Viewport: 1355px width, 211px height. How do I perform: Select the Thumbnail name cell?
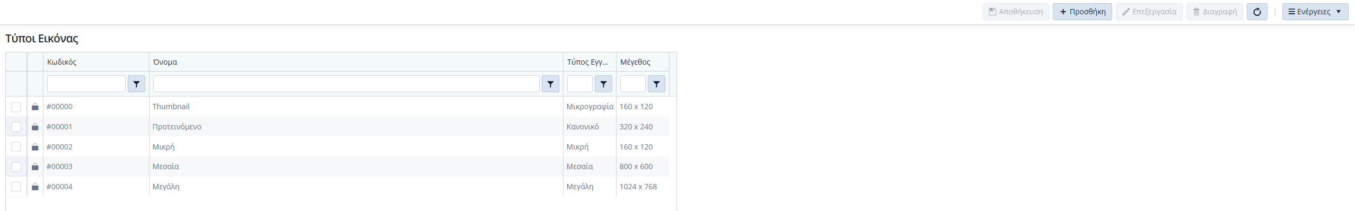coord(356,107)
